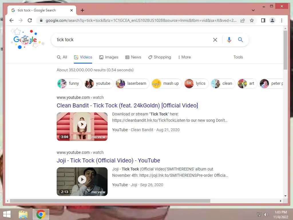This screenshot has width=293, height=220.
Task: Play the Joji video thumbnail preview
Action: coord(82,181)
